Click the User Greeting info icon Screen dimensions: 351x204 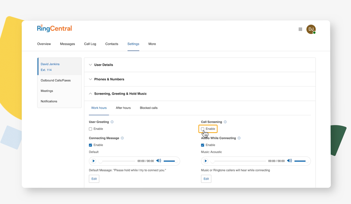click(x=112, y=122)
